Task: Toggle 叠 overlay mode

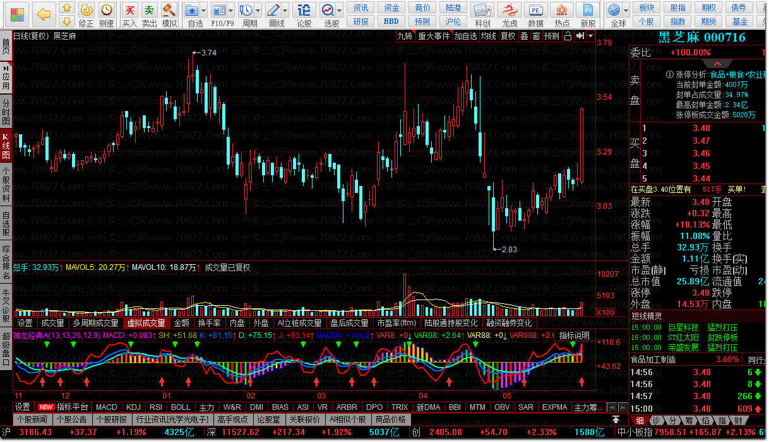Action: 524,36
